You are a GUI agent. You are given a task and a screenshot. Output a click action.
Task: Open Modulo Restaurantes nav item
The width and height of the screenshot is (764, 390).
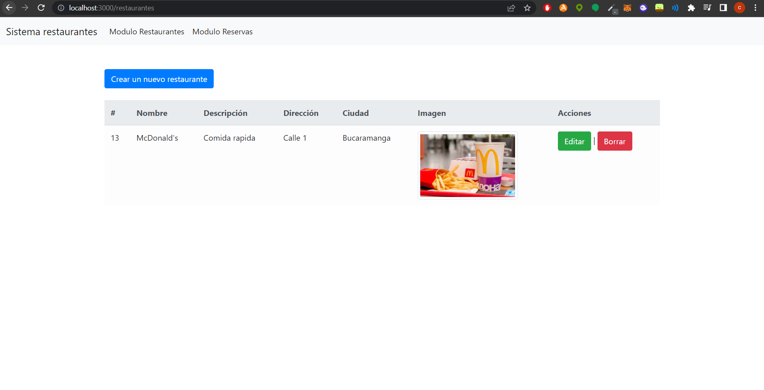[x=147, y=32]
